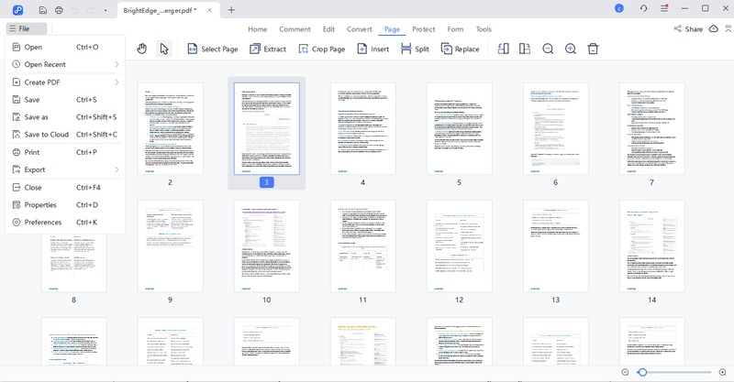Click the redo arrow in title bar
The height and width of the screenshot is (382, 734).
(x=91, y=10)
